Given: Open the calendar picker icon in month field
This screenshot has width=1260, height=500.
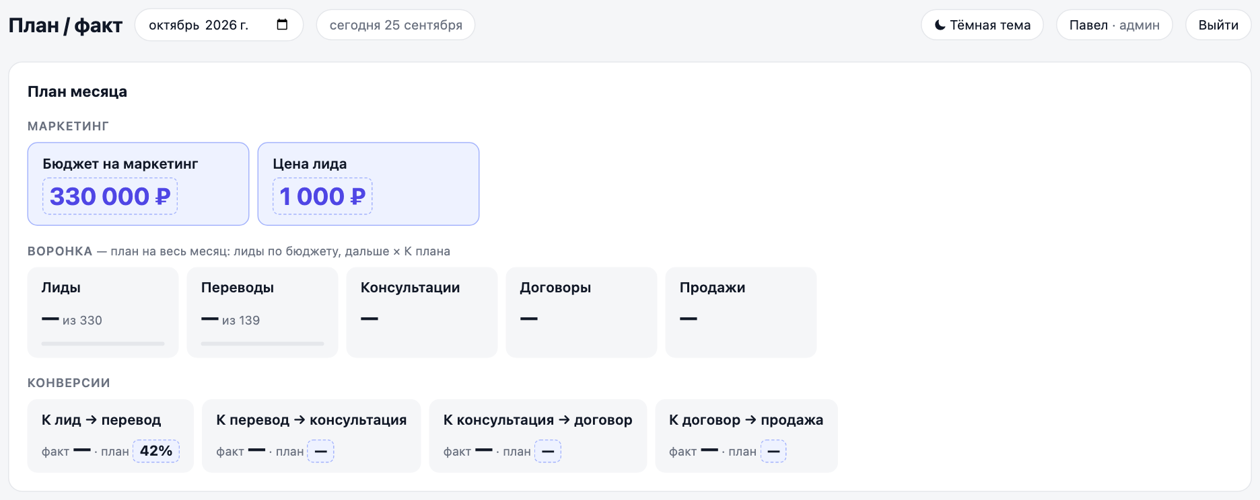Looking at the screenshot, I should (282, 25).
